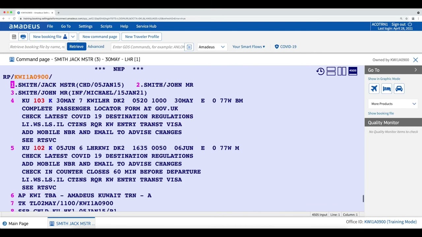Open the Service Hub menu

tap(146, 26)
